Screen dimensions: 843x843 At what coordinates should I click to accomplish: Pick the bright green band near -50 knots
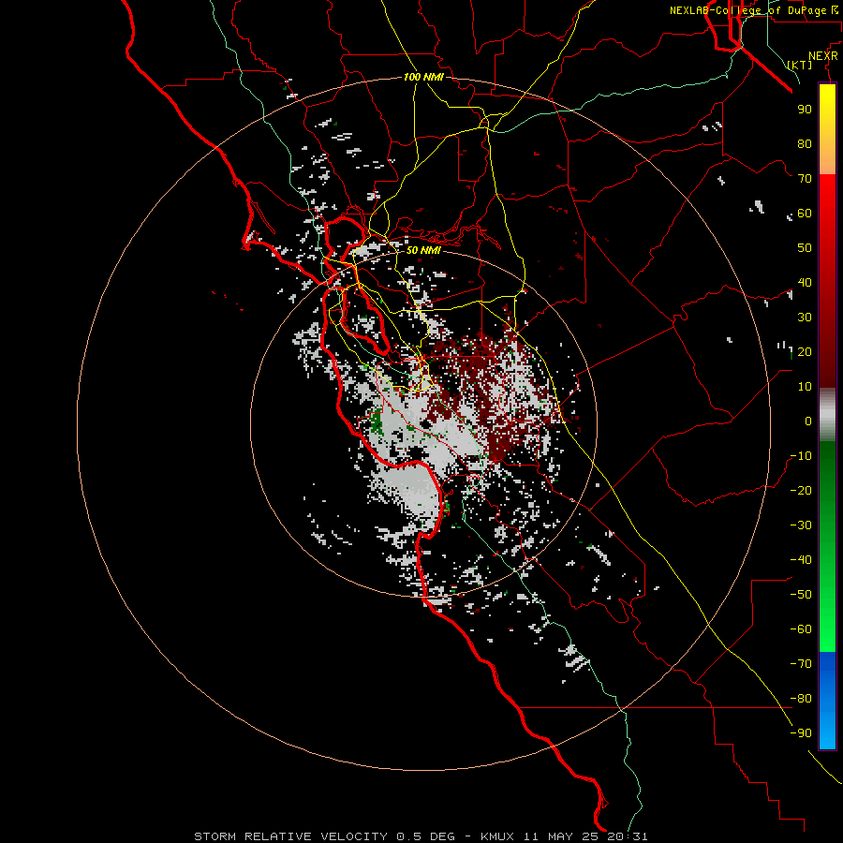tap(827, 597)
